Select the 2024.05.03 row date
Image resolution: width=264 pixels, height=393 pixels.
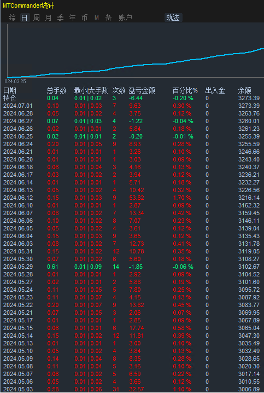coord(18,389)
